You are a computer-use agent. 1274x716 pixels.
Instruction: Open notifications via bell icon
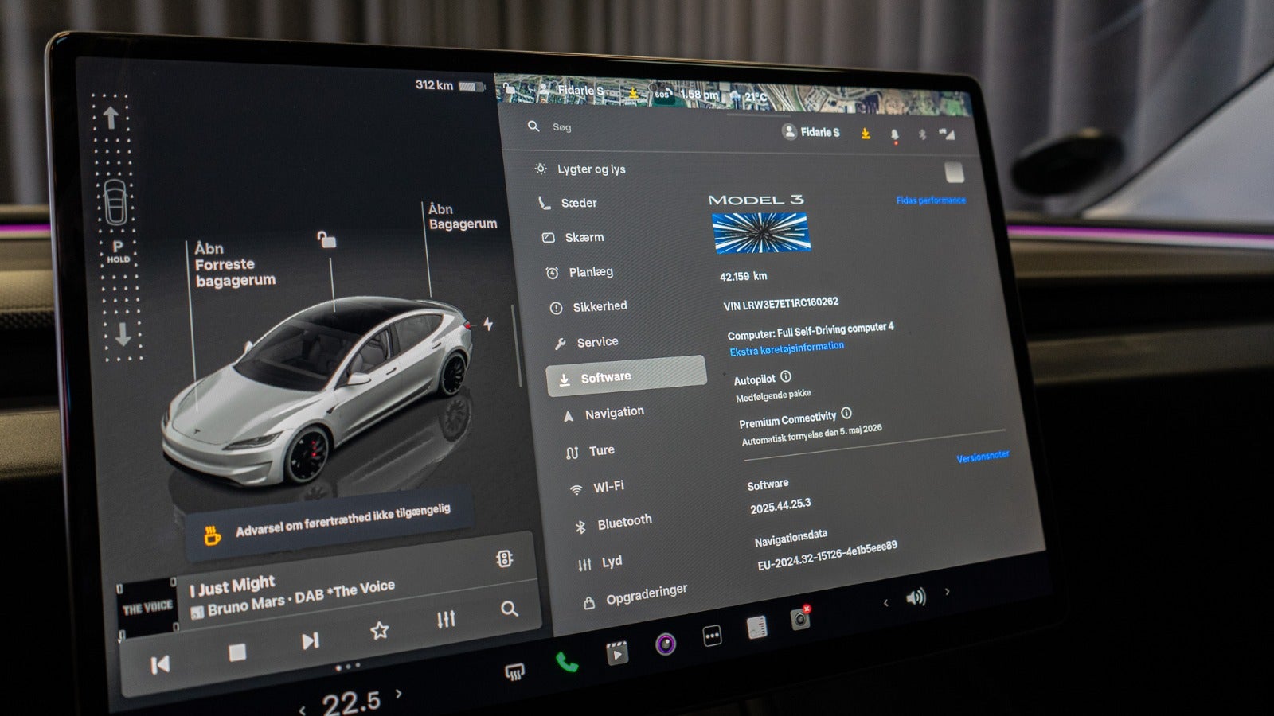click(x=894, y=135)
